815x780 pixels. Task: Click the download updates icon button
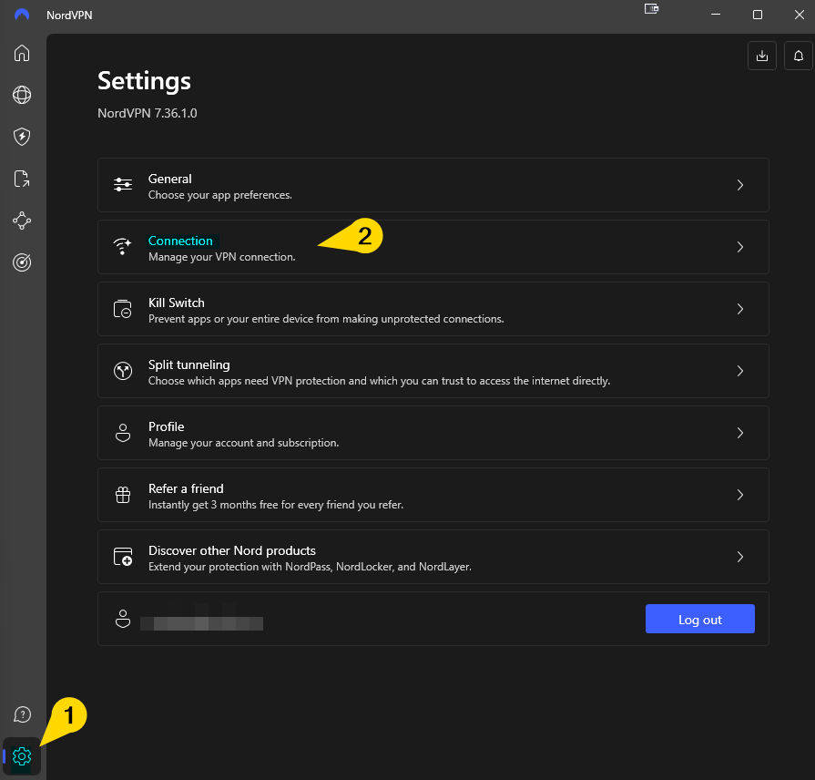(762, 56)
